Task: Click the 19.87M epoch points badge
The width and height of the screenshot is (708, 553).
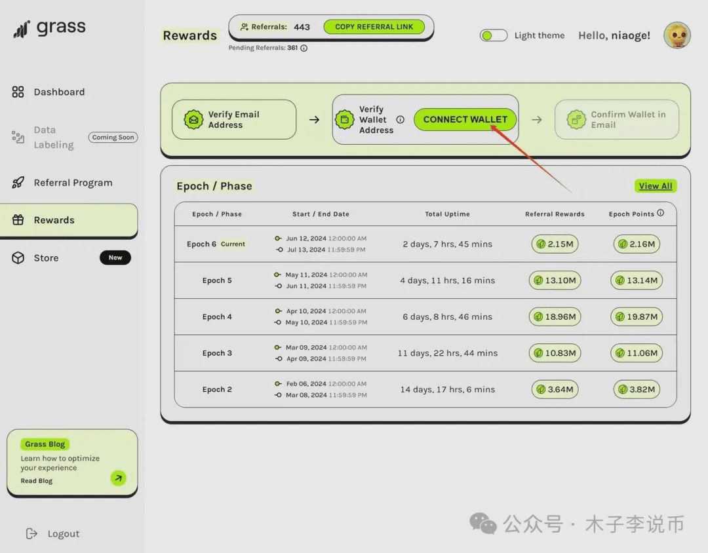Action: (637, 317)
